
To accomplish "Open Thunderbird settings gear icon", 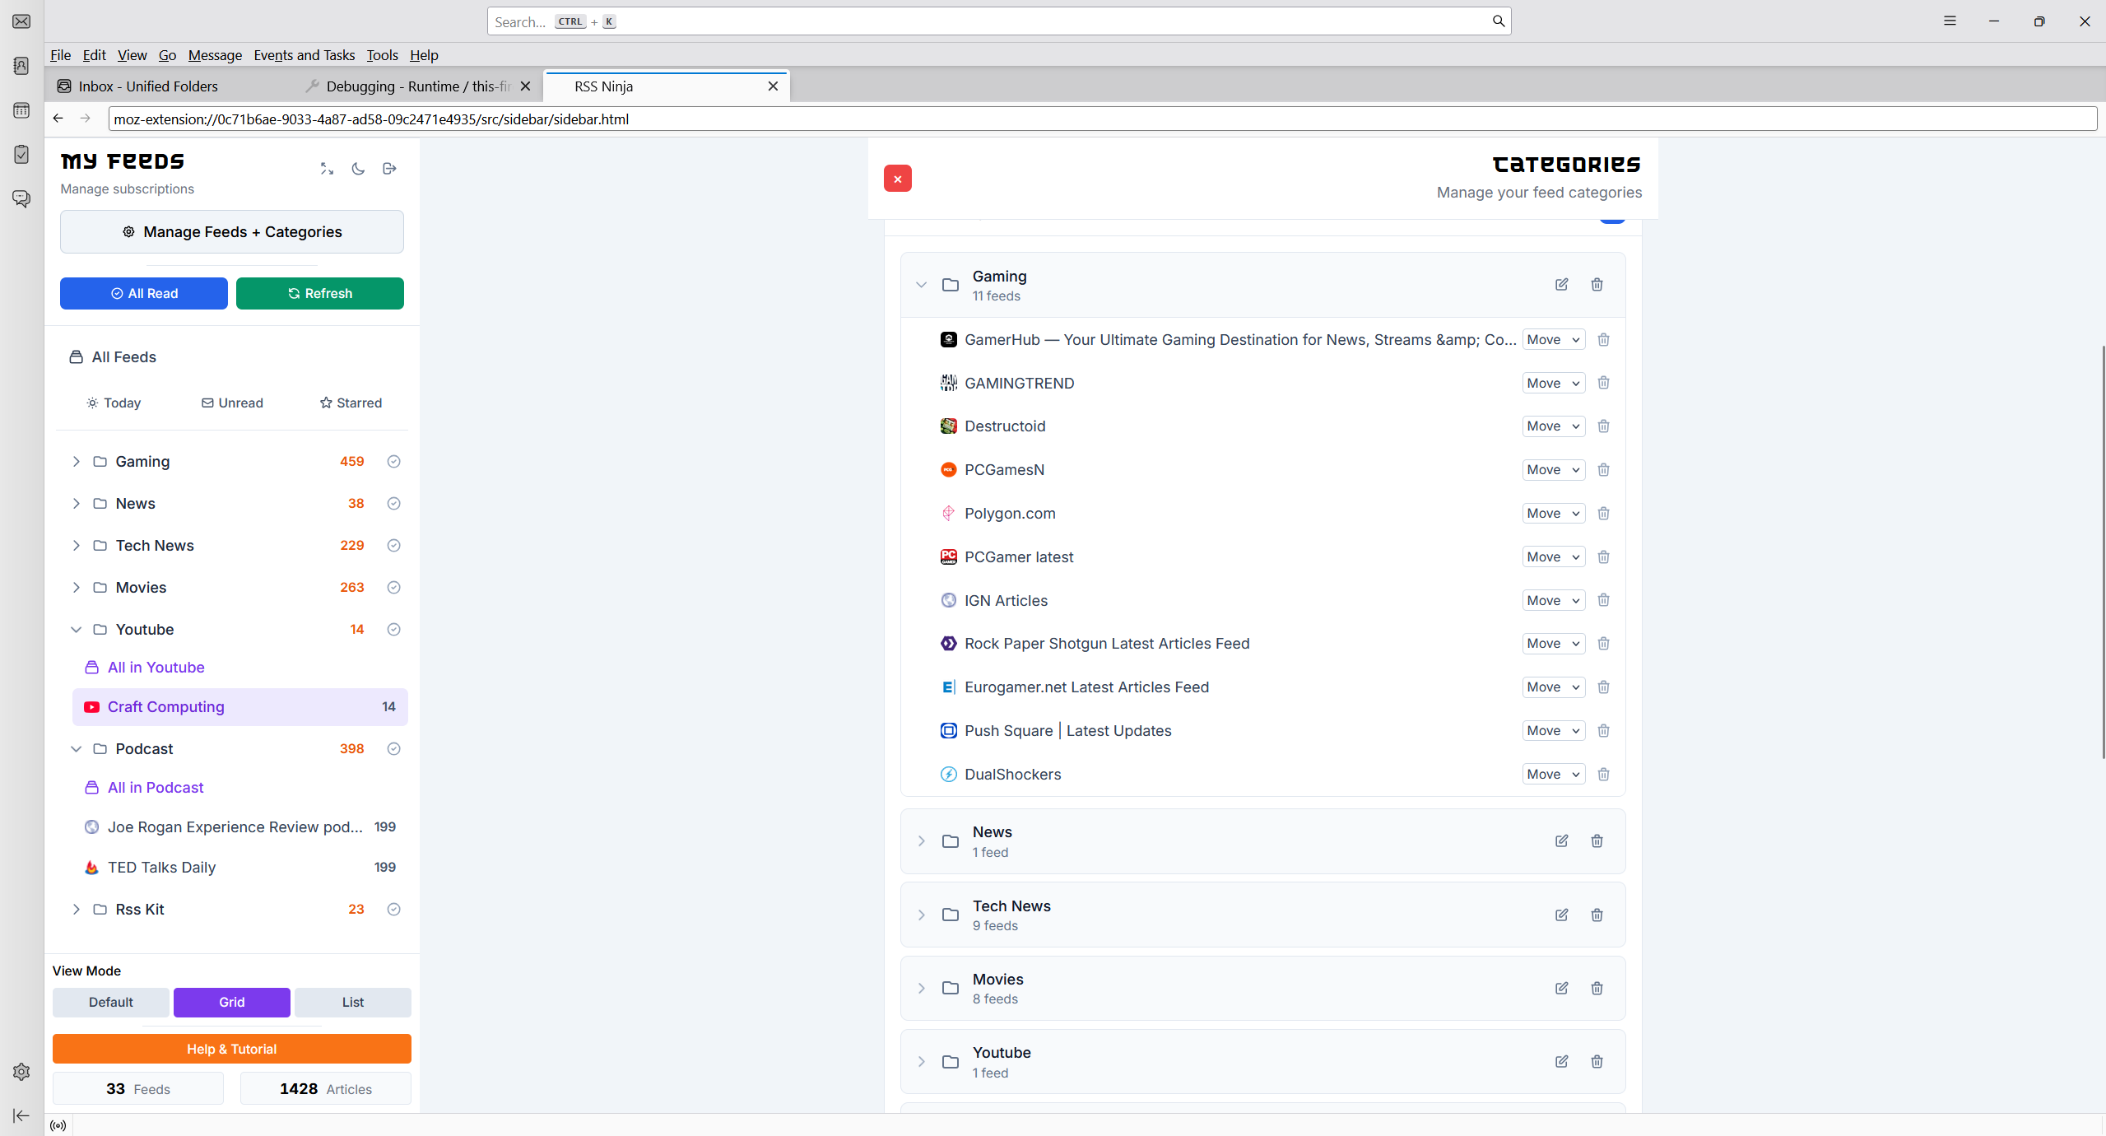I will tap(21, 1071).
